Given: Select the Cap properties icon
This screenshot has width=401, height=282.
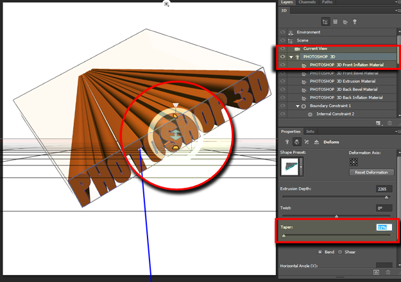Looking at the screenshot, I should (306, 142).
